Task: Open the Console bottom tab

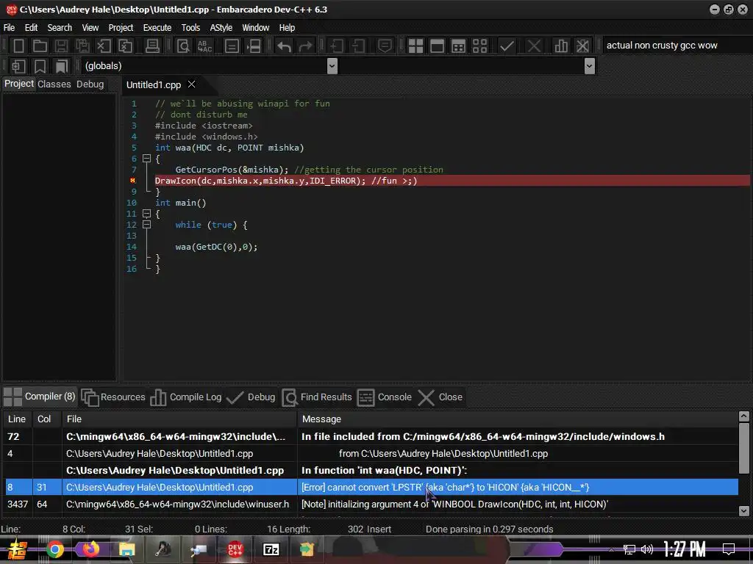Action: [385, 397]
